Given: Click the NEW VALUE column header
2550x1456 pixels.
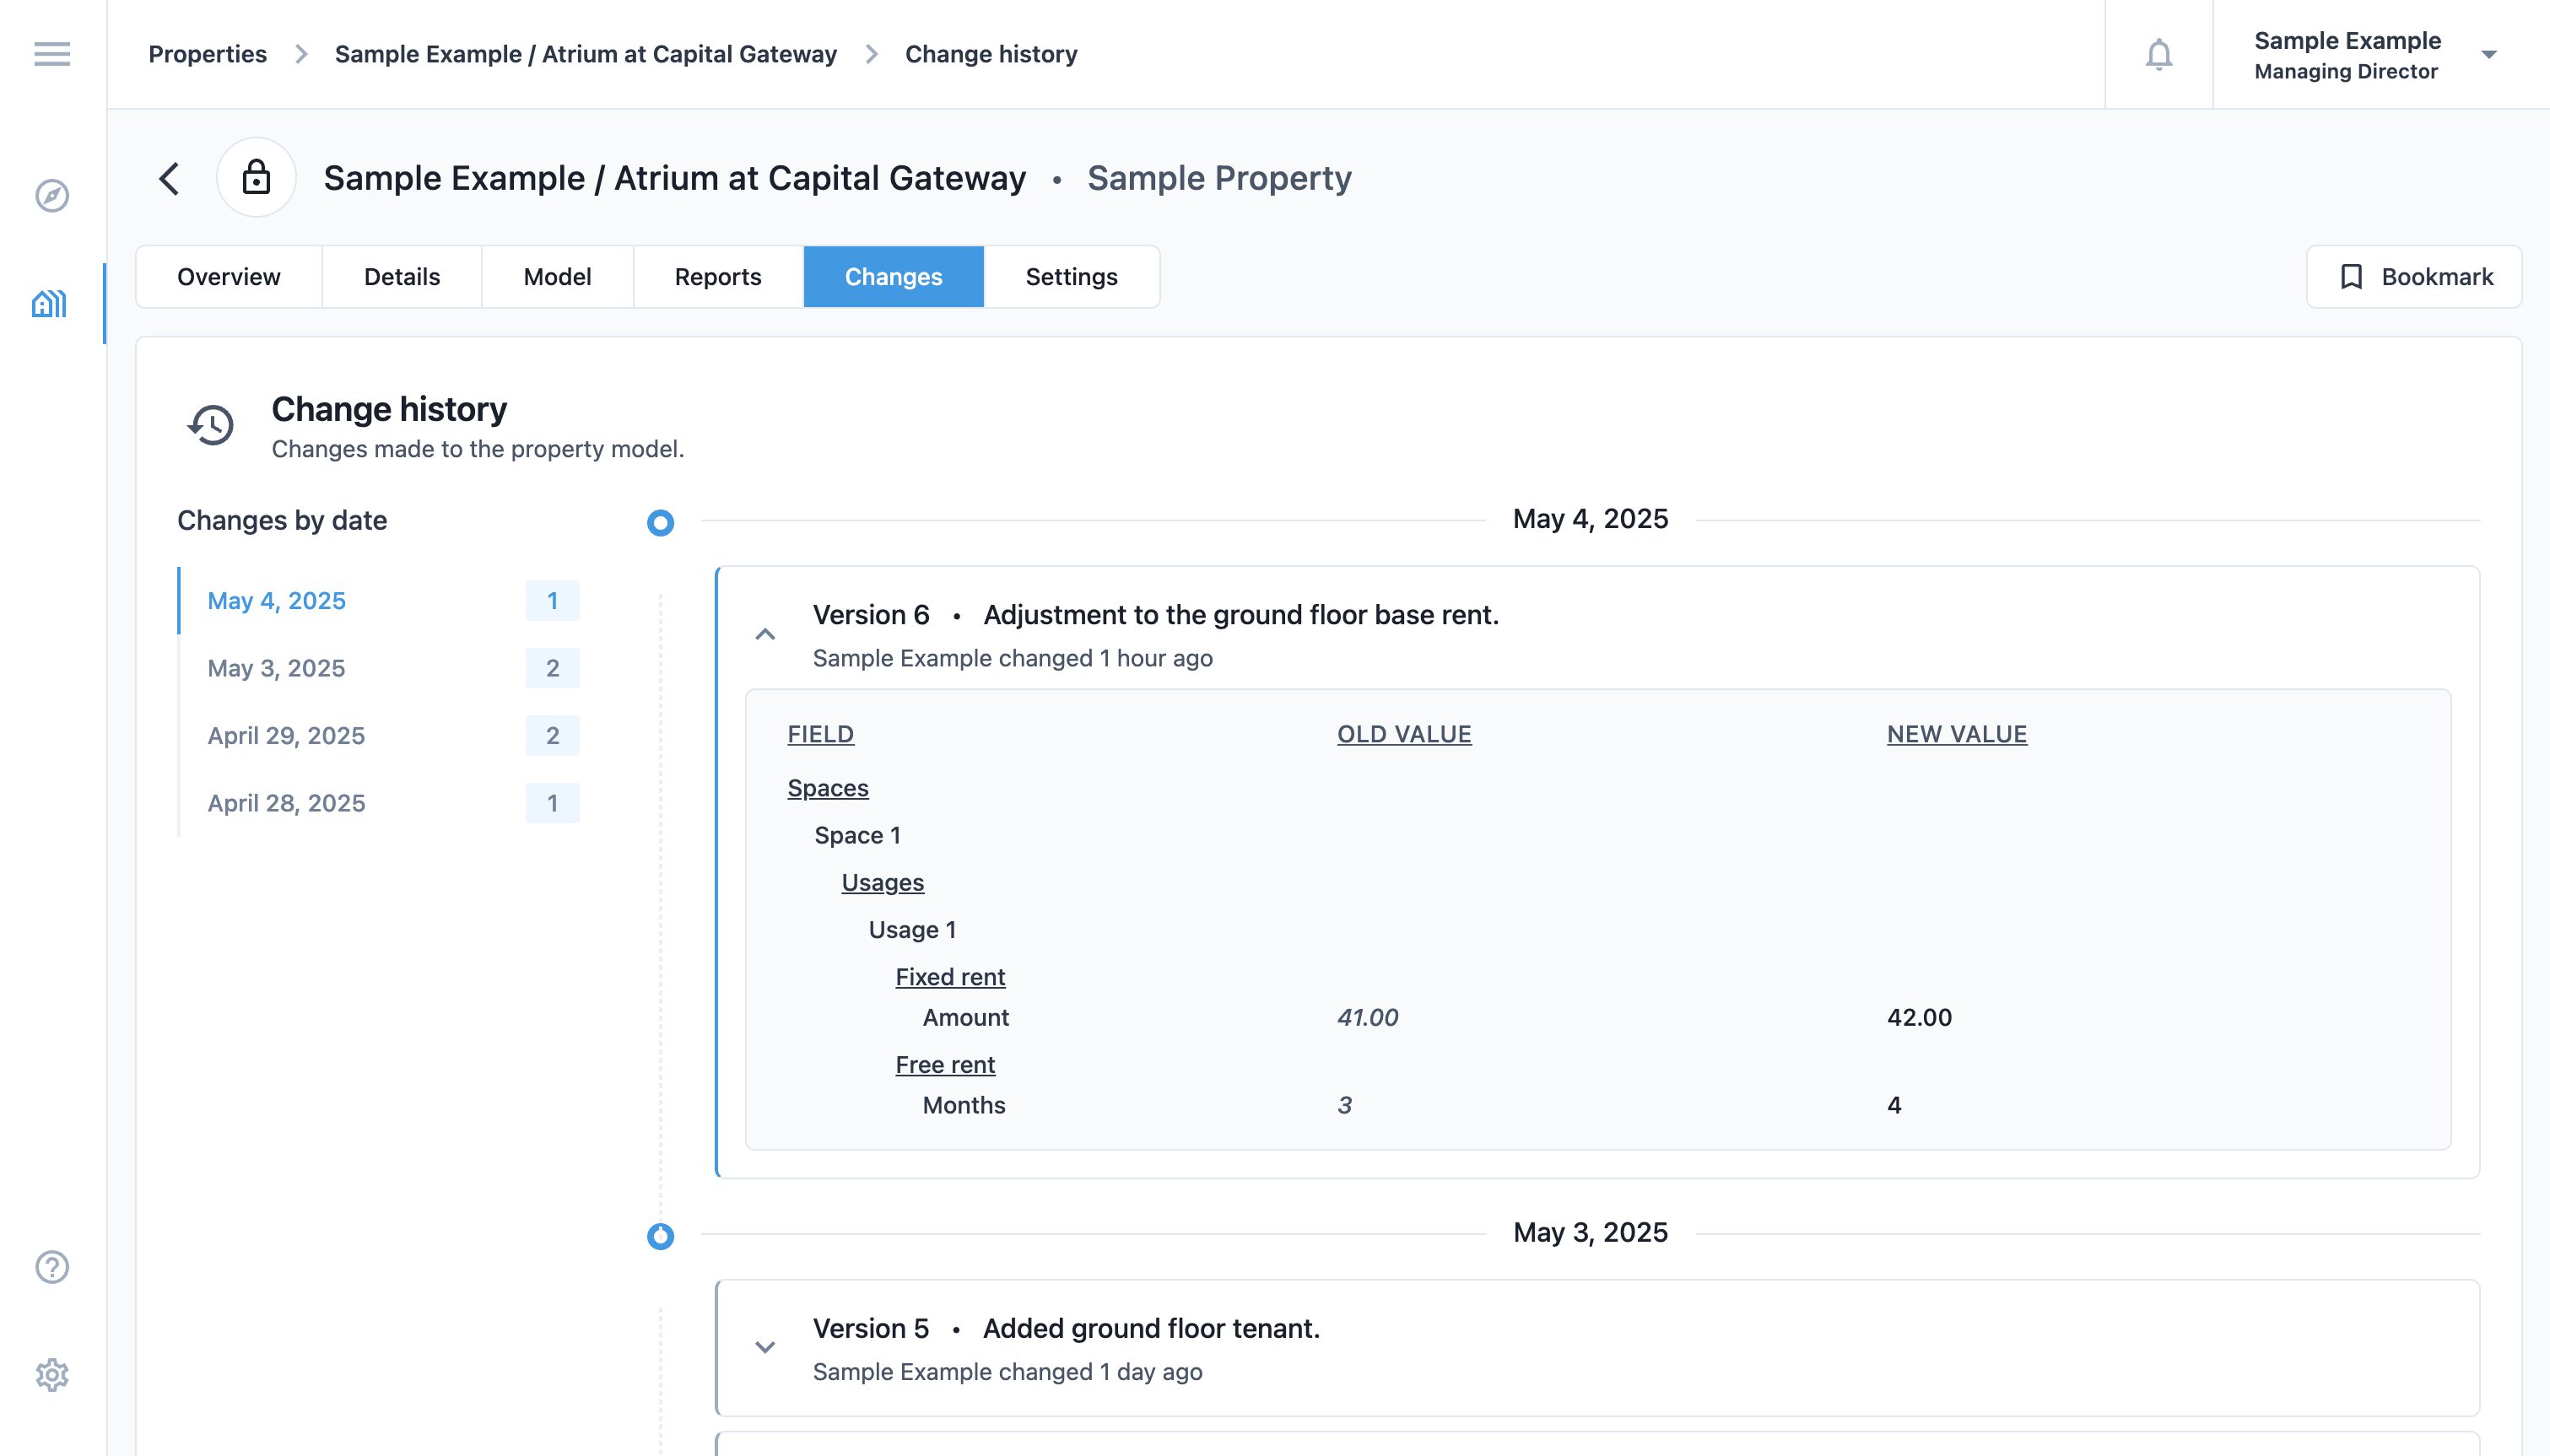Looking at the screenshot, I should 1957,734.
